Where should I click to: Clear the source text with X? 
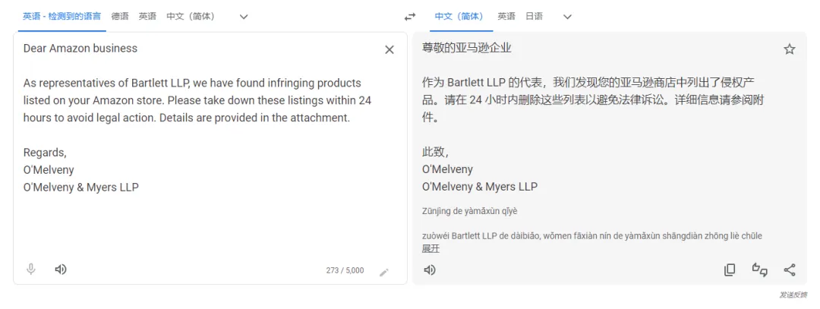tap(389, 49)
